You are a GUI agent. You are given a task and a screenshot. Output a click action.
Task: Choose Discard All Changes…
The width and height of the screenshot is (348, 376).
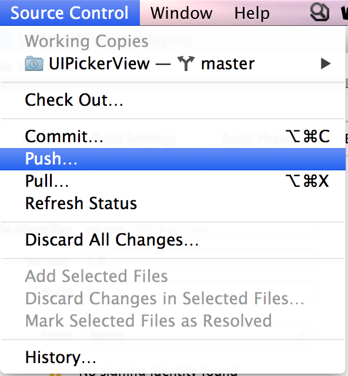173,240
